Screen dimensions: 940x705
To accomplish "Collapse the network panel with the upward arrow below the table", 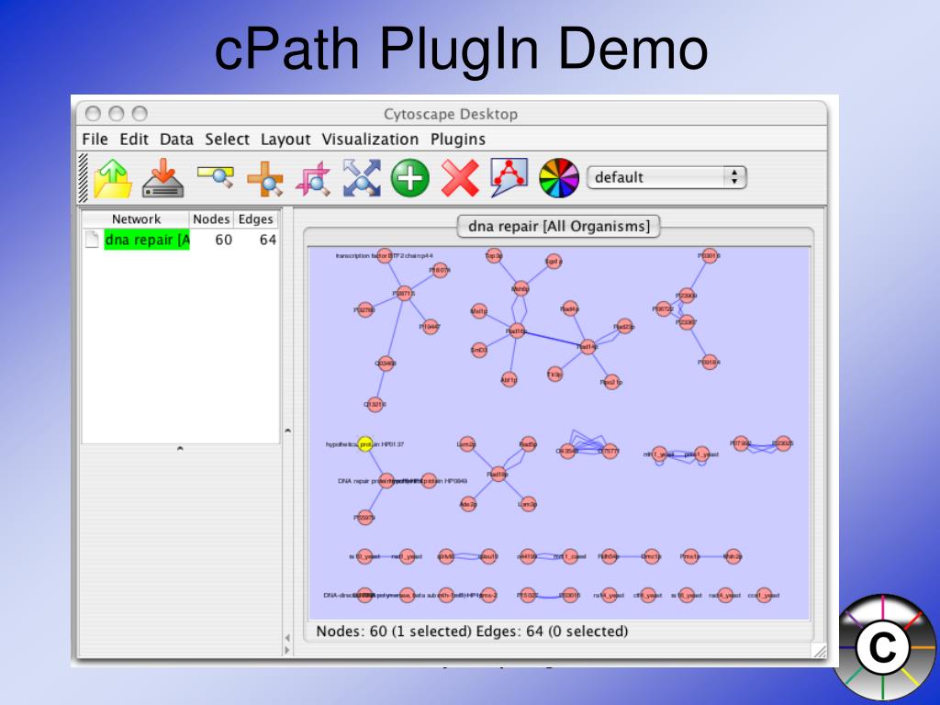I will pos(180,448).
